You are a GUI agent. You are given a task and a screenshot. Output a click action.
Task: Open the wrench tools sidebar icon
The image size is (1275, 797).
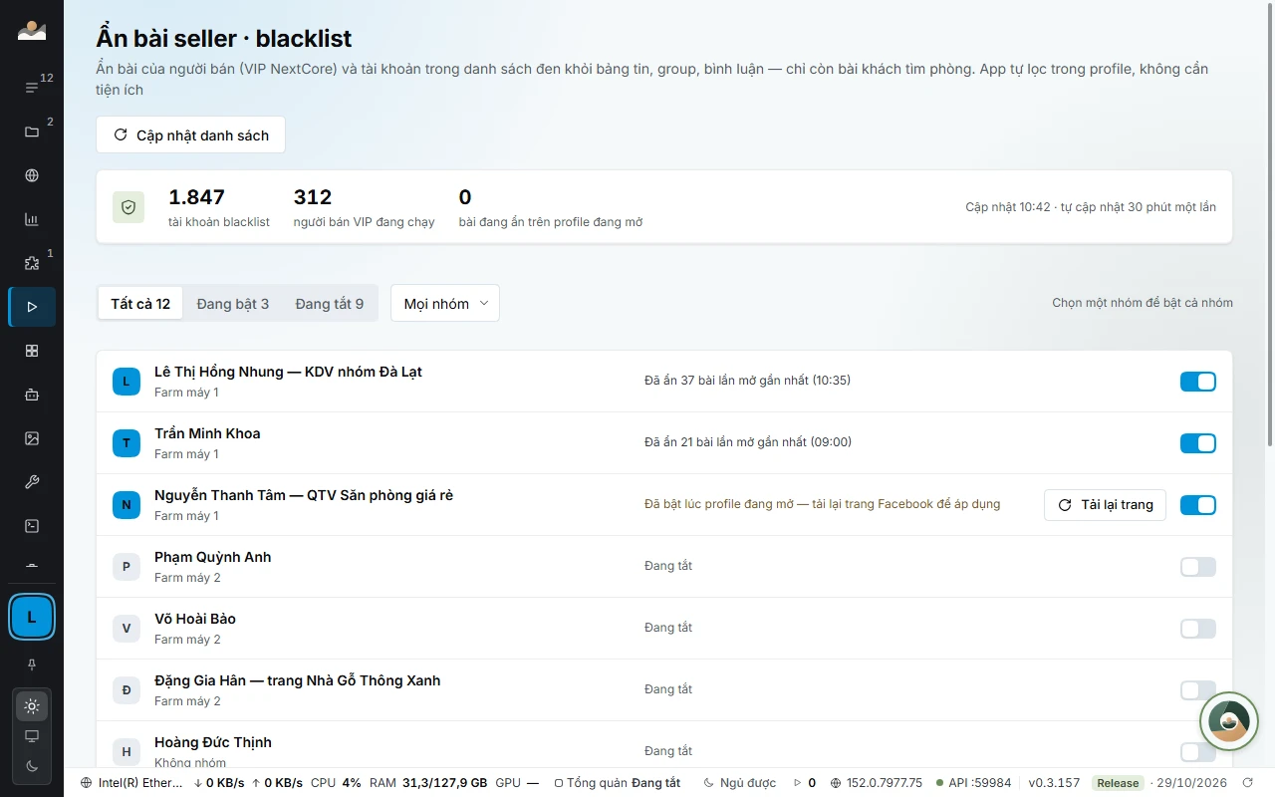tap(32, 482)
